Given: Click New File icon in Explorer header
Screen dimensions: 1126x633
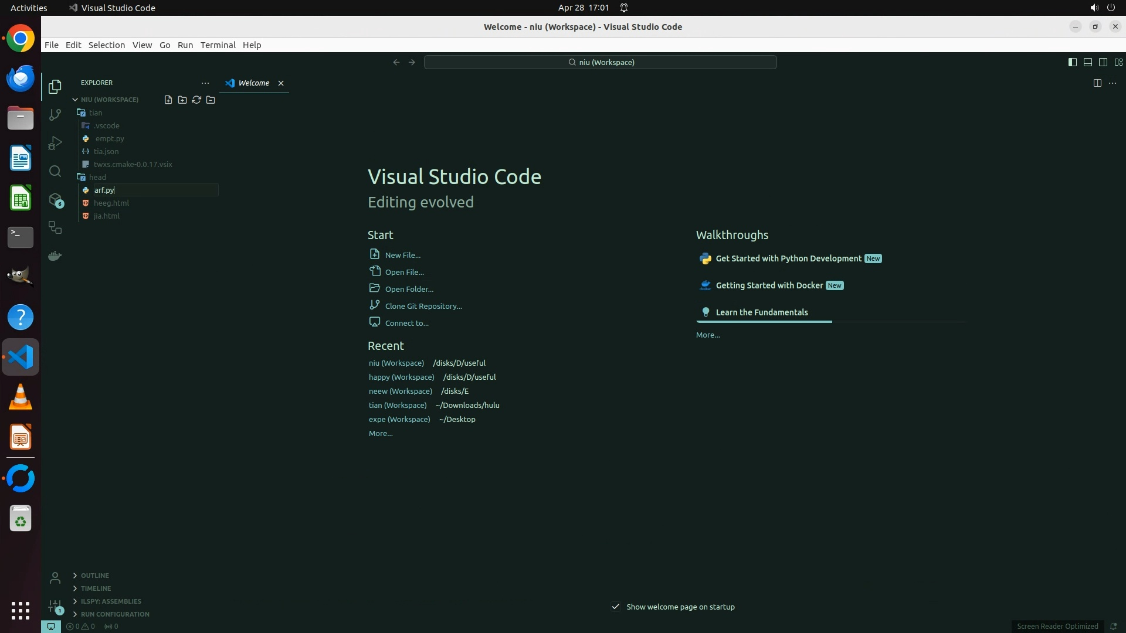Looking at the screenshot, I should tap(168, 100).
